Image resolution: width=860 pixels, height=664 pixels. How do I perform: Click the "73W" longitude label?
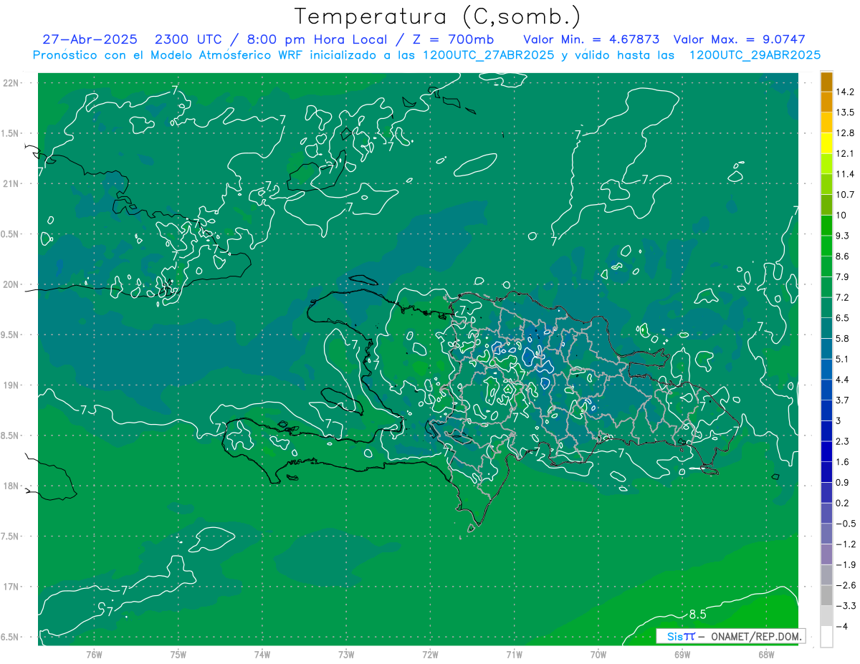click(346, 654)
